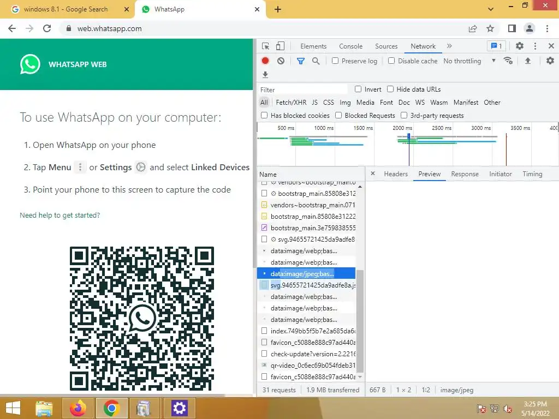Open Chrome three-dot menu
The height and width of the screenshot is (419, 559).
pos(547,28)
